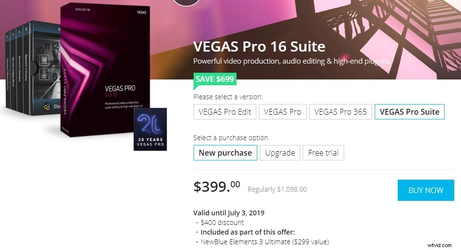Click the VEGAS Pro 16 Suite heading
The width and height of the screenshot is (461, 250).
[259, 46]
